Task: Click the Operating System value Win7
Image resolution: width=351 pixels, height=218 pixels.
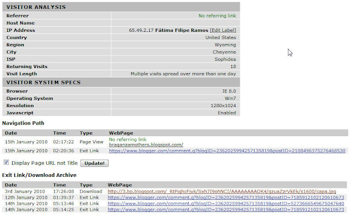Action: click(230, 98)
